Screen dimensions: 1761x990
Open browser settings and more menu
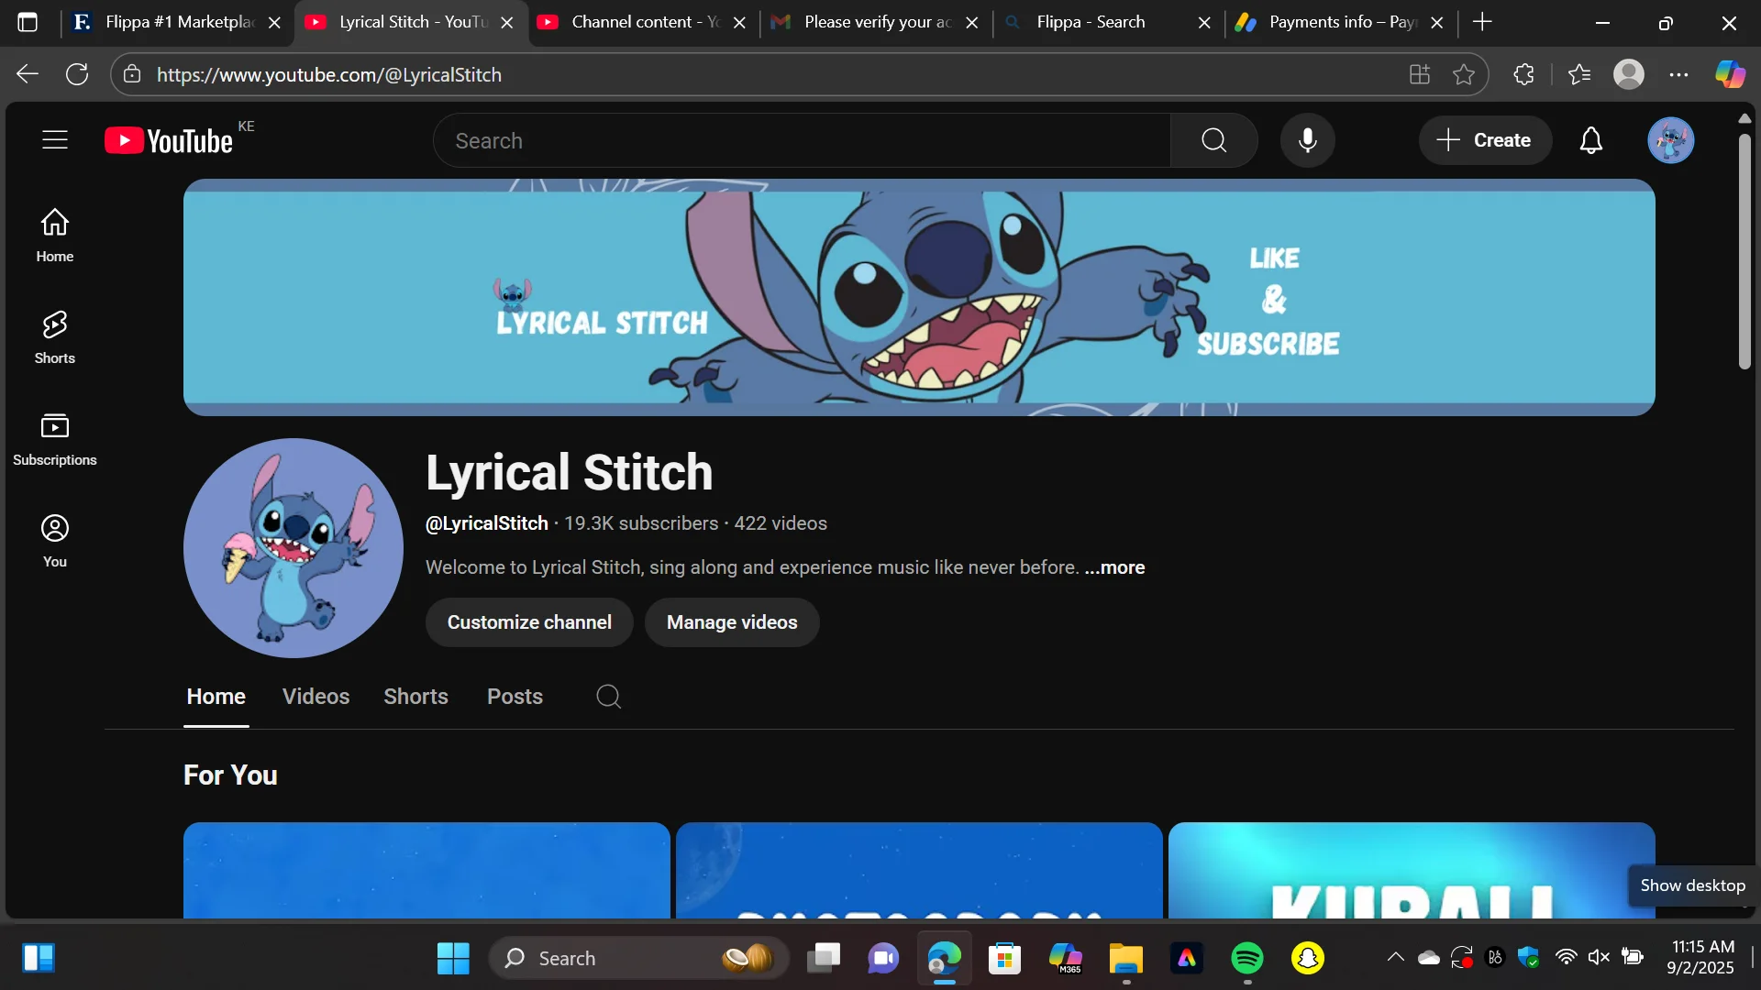coord(1678,74)
